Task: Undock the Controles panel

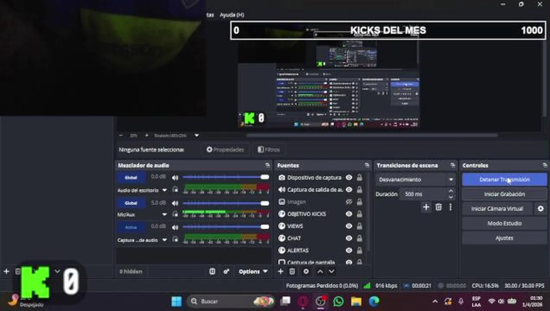Action: [545, 165]
